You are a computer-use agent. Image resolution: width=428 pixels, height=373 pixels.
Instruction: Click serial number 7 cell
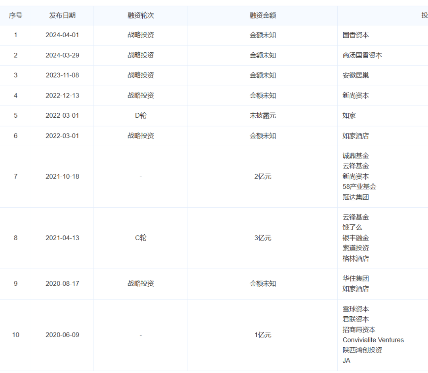point(15,177)
